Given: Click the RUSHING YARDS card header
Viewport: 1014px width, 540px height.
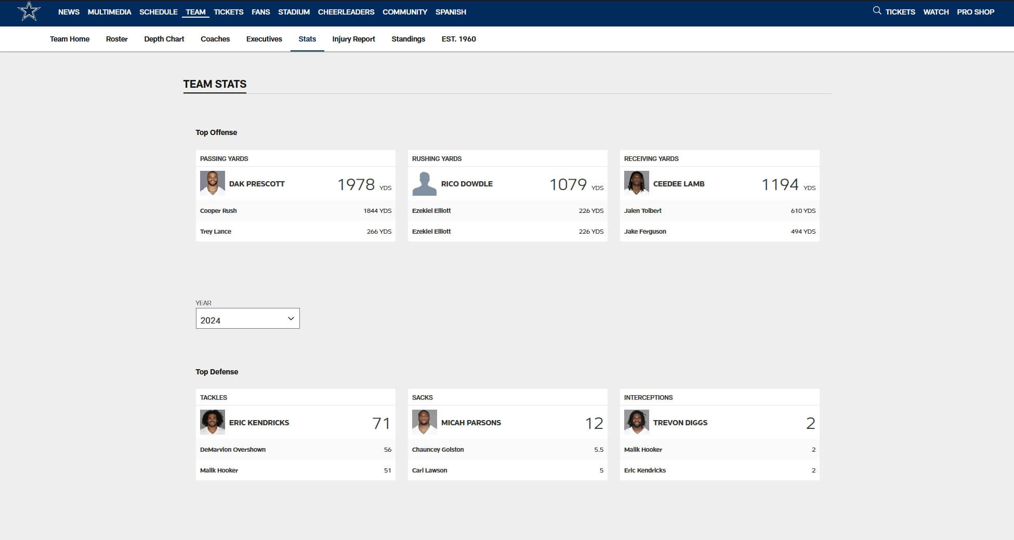Looking at the screenshot, I should [x=437, y=159].
